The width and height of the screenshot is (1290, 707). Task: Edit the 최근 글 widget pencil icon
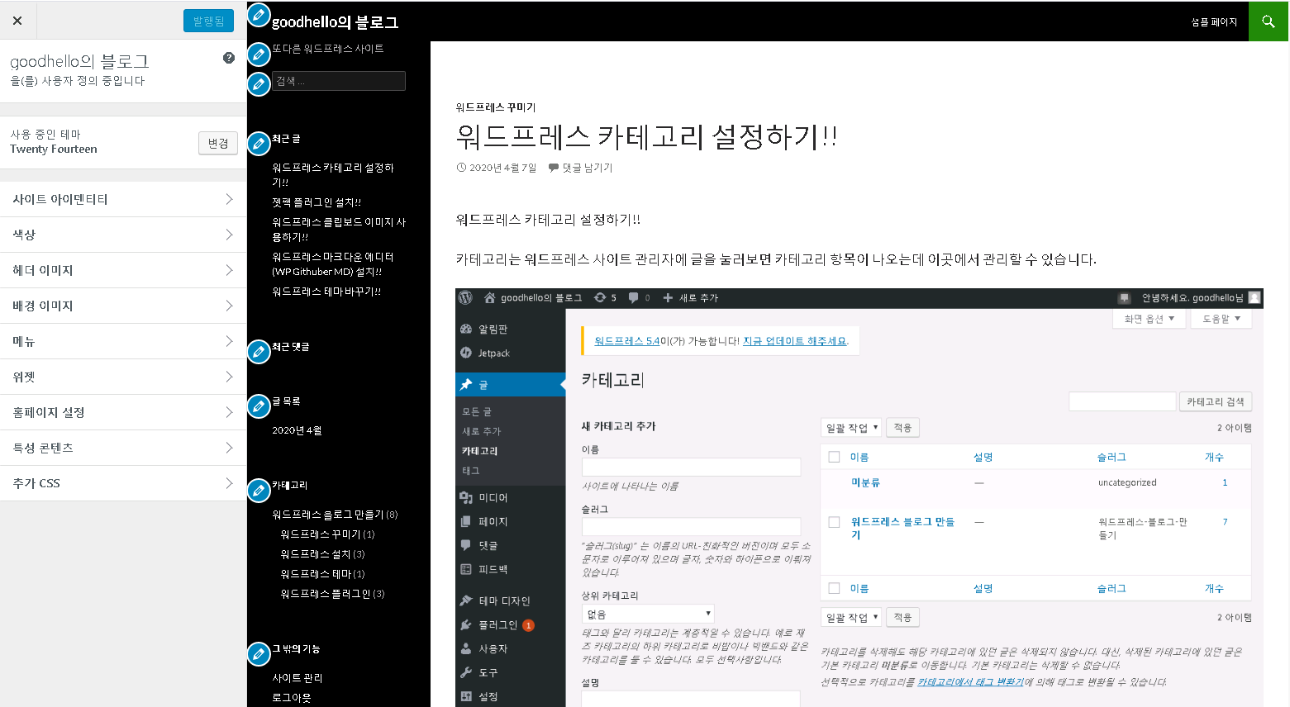259,144
